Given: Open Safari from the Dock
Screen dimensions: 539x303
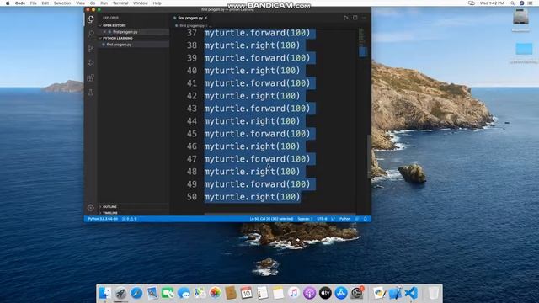Looking at the screenshot, I should pyautogui.click(x=136, y=293).
